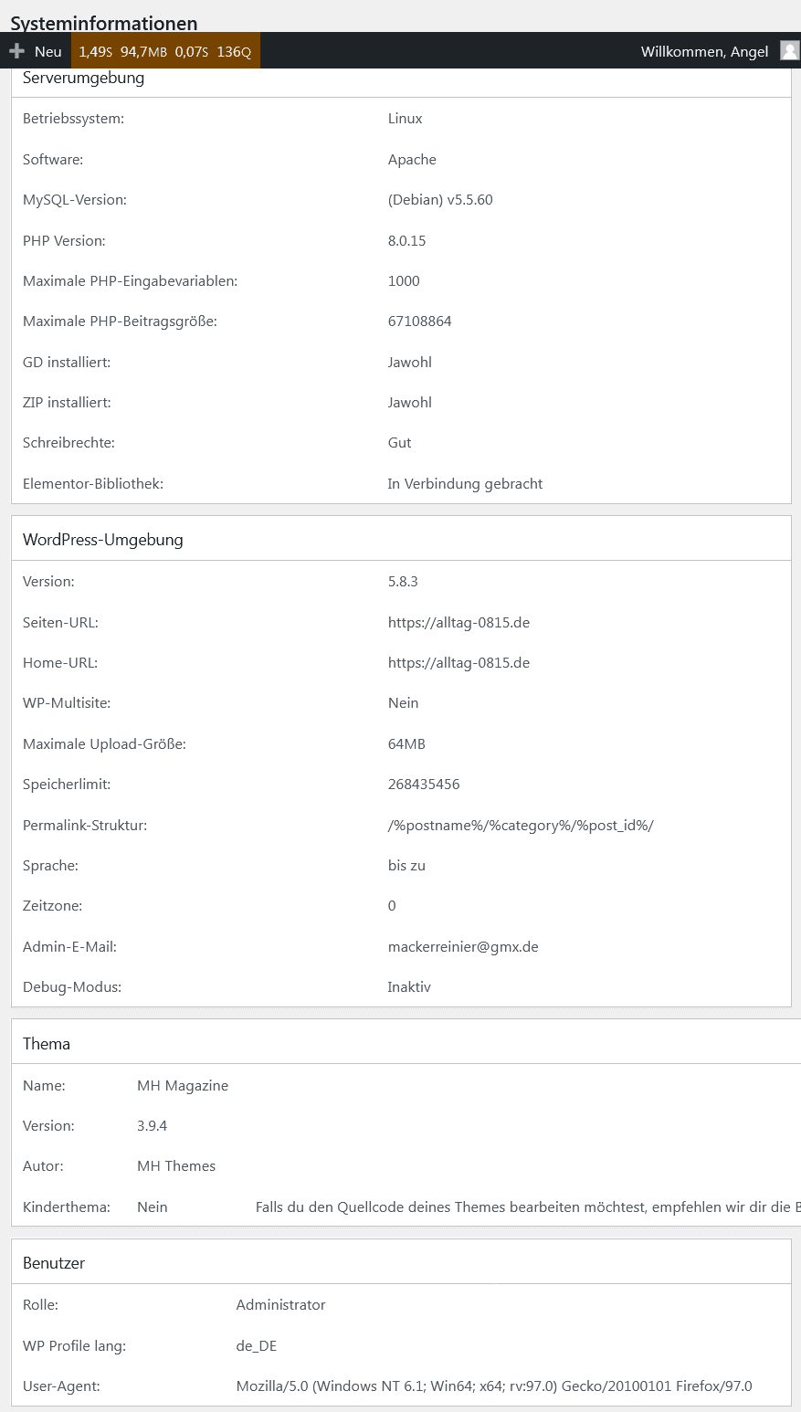The image size is (801, 1412).
Task: Click the WordPress-Umgebung section header
Action: point(103,540)
